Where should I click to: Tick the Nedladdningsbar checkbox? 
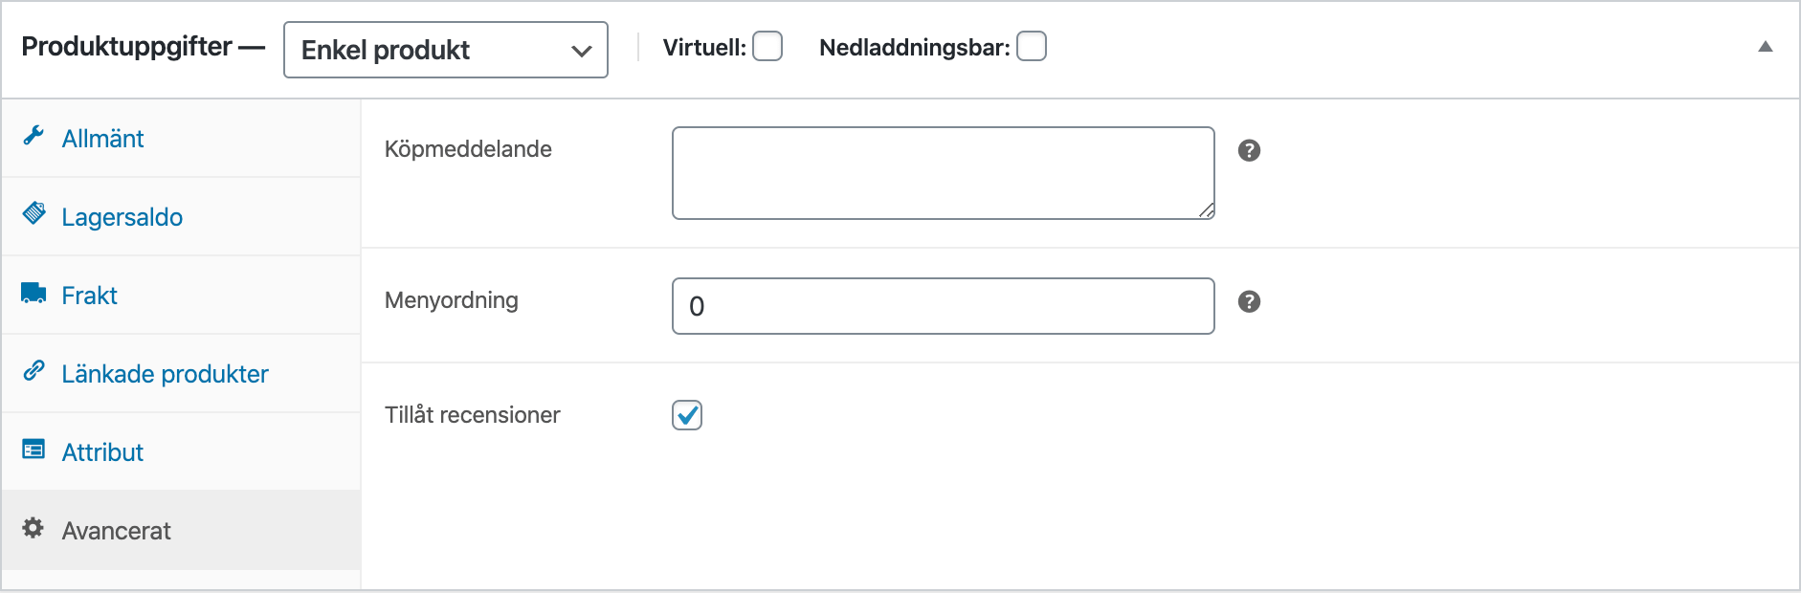click(x=1032, y=46)
